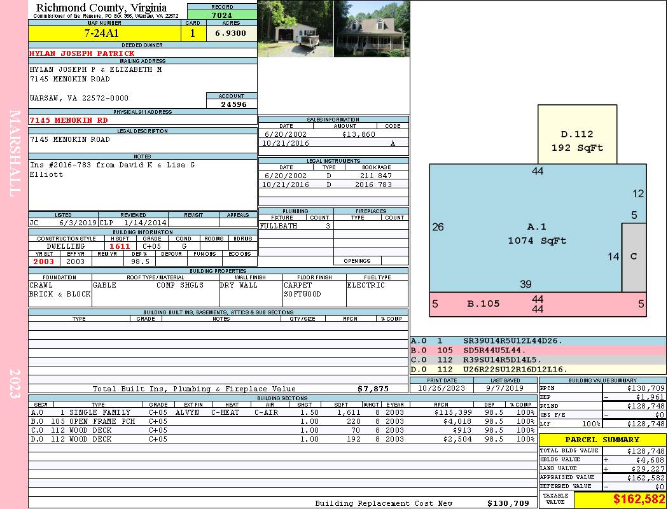Click sketch section D.112 192 SqFt

[x=577, y=135]
